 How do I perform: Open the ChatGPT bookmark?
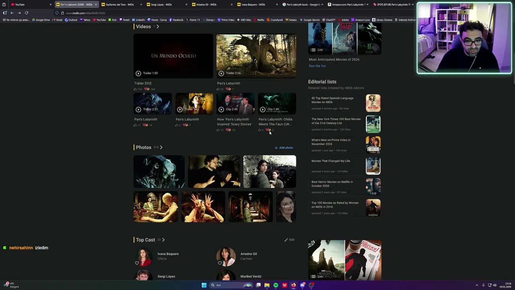[x=329, y=20]
